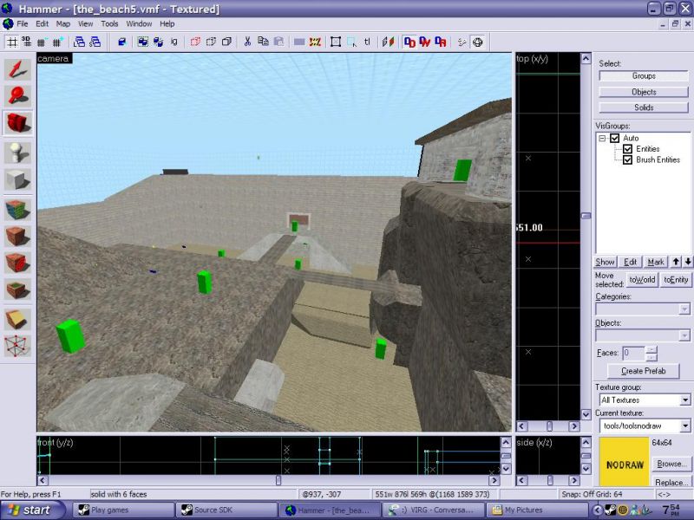
Task: Select the Selection (arrow) tool
Action: [18, 68]
